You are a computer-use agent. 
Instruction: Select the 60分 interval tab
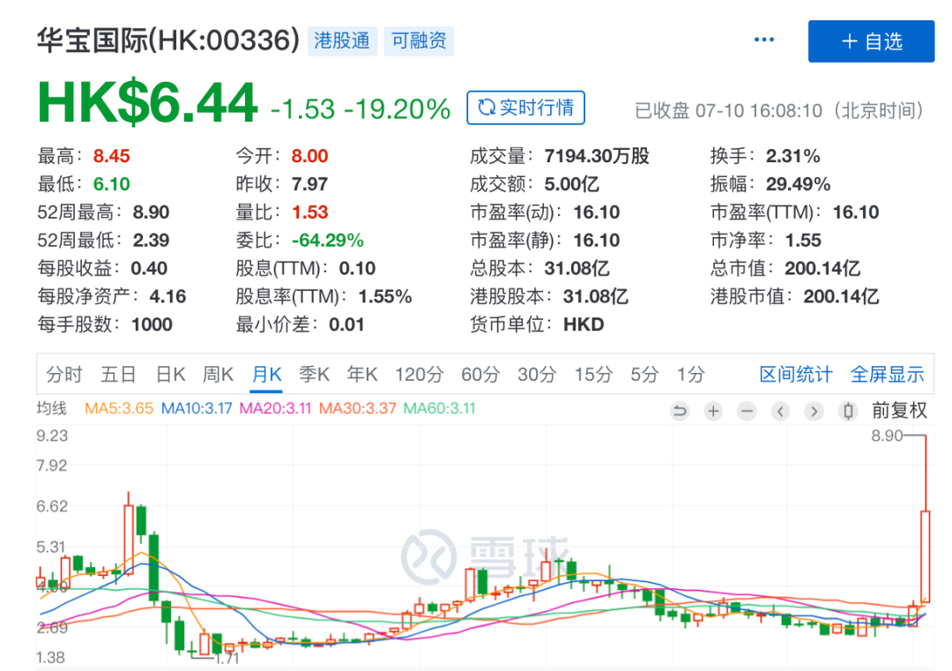(x=480, y=375)
